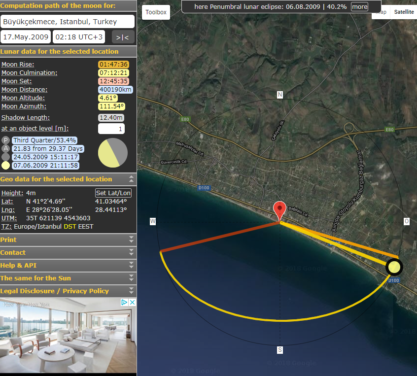
Task: Click the gray new moon icon
Action: click(x=5, y=157)
